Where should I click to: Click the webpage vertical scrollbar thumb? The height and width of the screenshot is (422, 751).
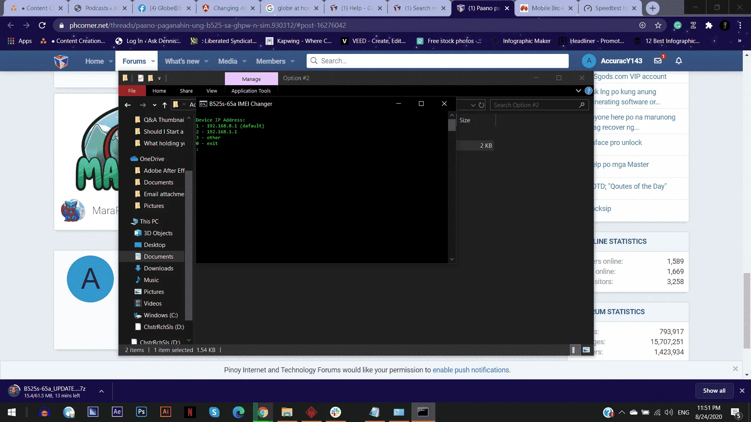pos(747,311)
